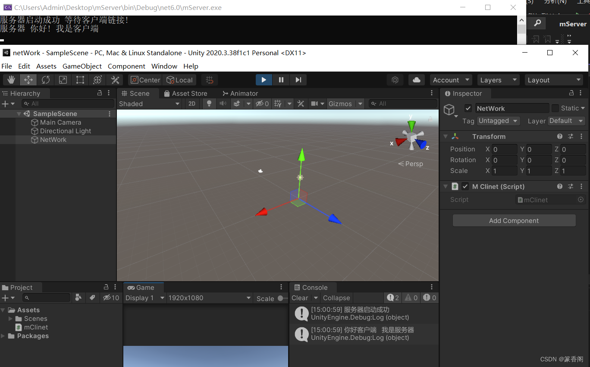Screen dimensions: 590x367
Task: Click the Step frame button
Action: click(x=298, y=80)
